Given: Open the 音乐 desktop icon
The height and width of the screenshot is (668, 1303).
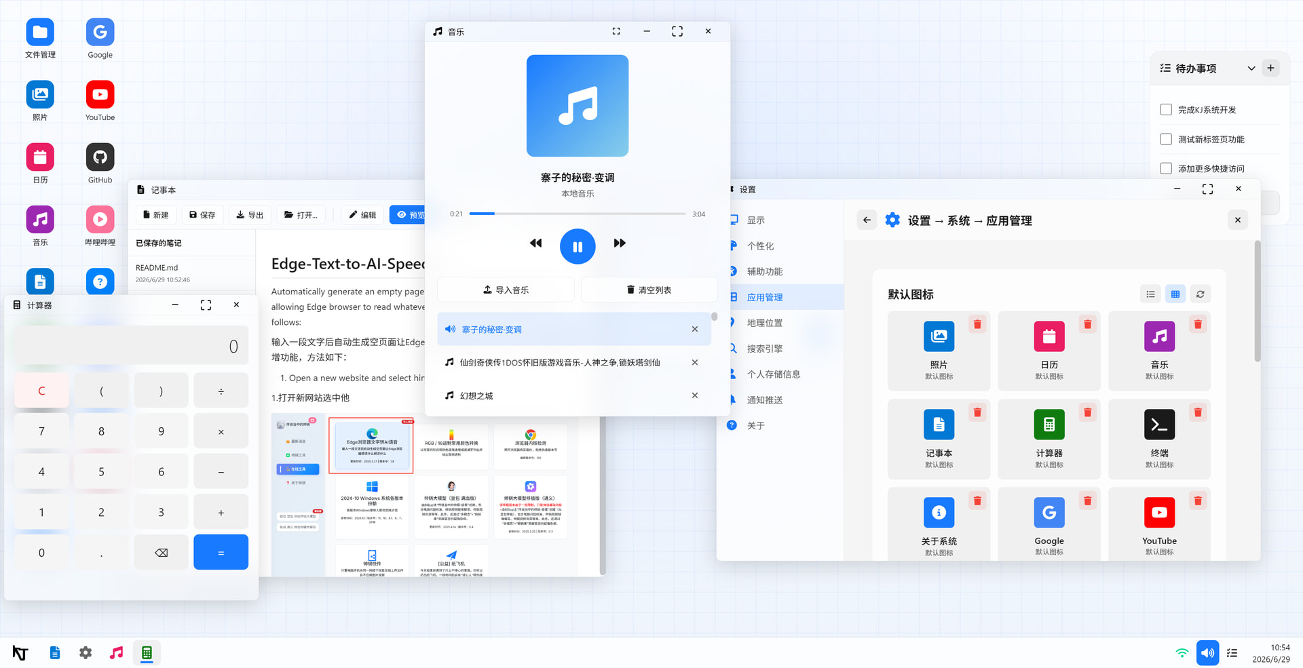Looking at the screenshot, I should coord(40,226).
